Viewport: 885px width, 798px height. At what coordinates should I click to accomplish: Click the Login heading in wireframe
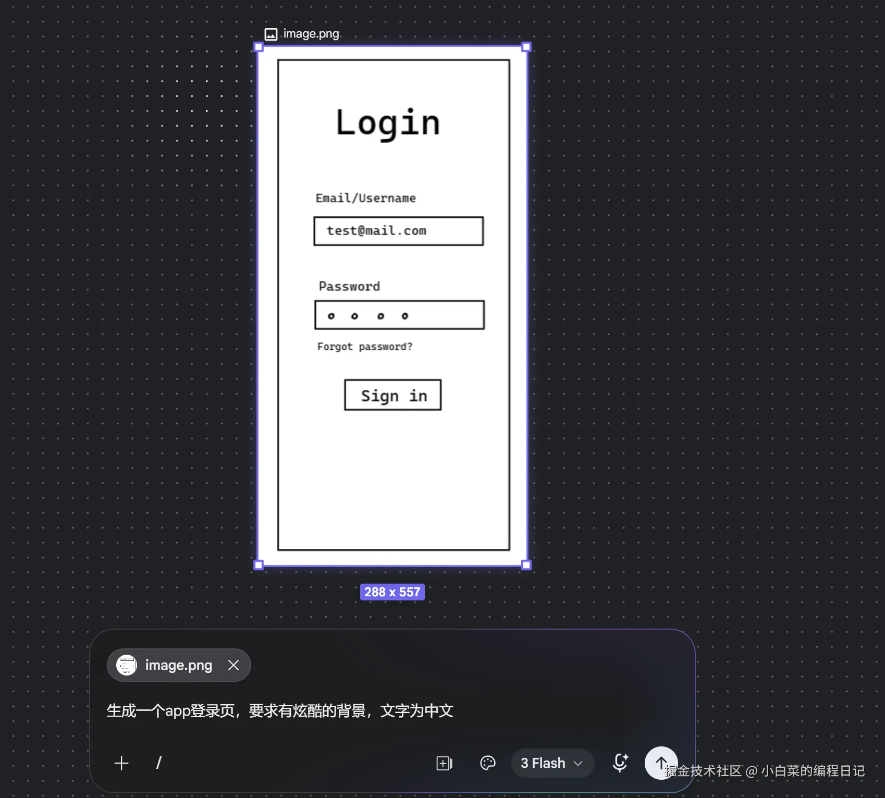[388, 124]
